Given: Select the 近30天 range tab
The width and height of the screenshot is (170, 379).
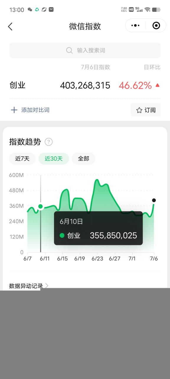Looking at the screenshot, I should point(54,159).
